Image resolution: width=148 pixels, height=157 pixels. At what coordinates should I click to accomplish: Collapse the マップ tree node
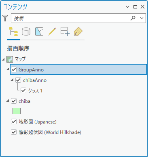pos(3,59)
